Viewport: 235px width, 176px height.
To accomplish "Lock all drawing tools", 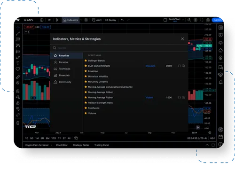I will [18, 103].
